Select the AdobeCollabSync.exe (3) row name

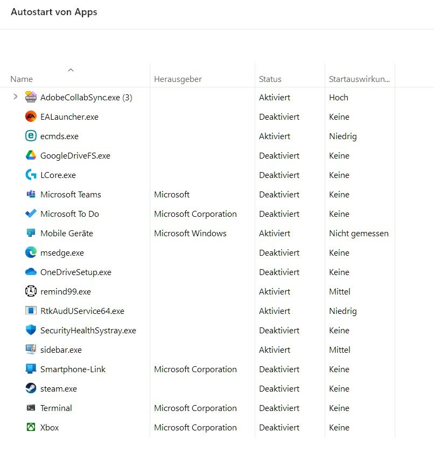click(86, 98)
